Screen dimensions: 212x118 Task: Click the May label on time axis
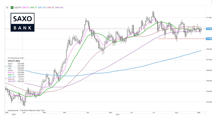(110, 112)
